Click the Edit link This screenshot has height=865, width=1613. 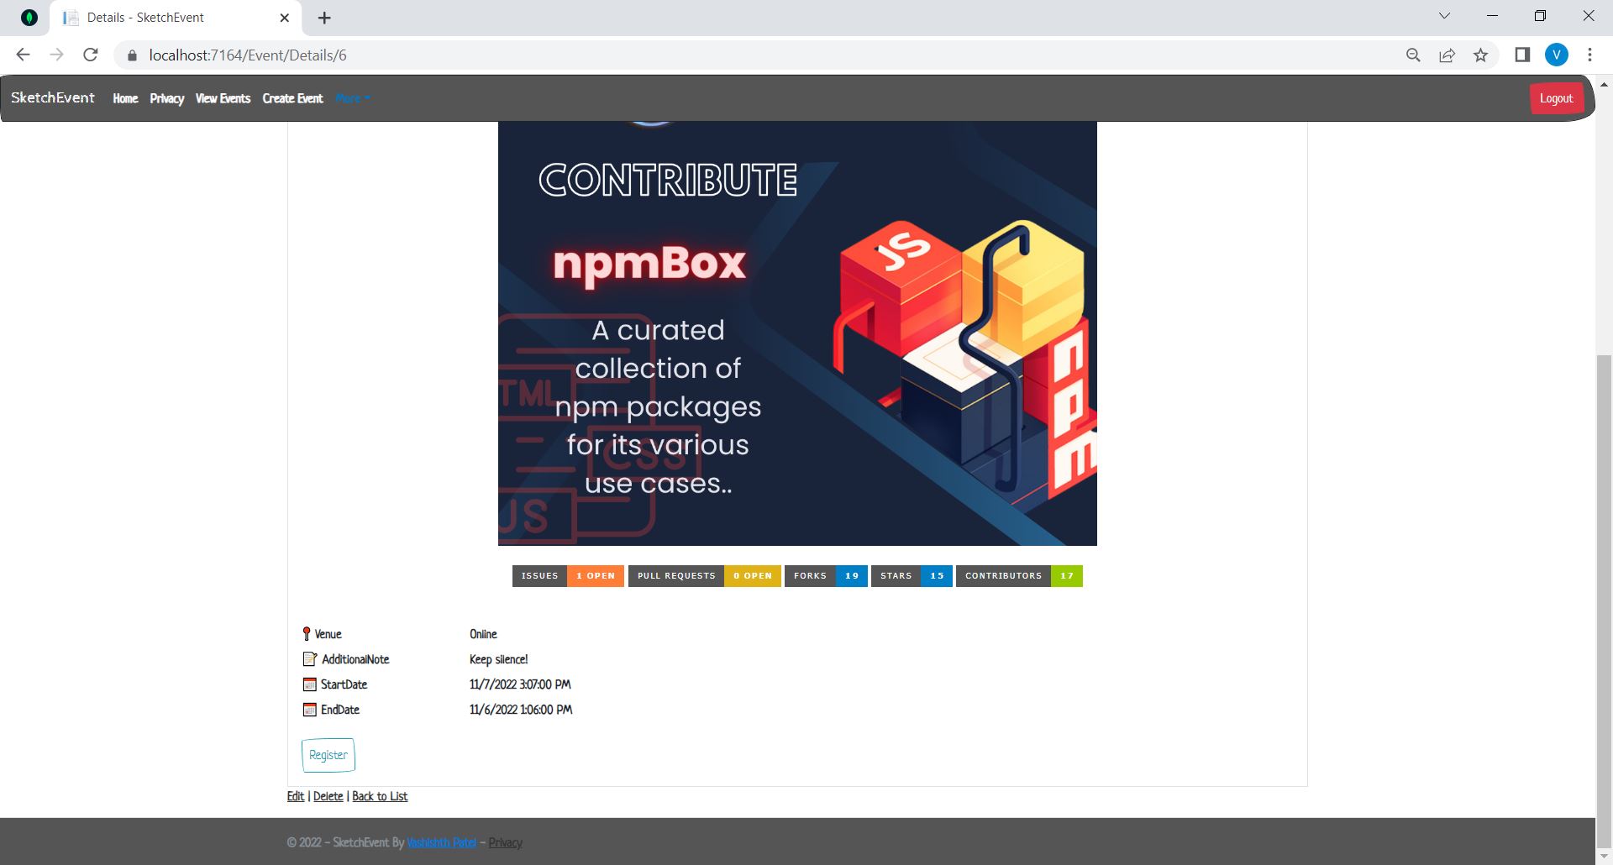[296, 796]
